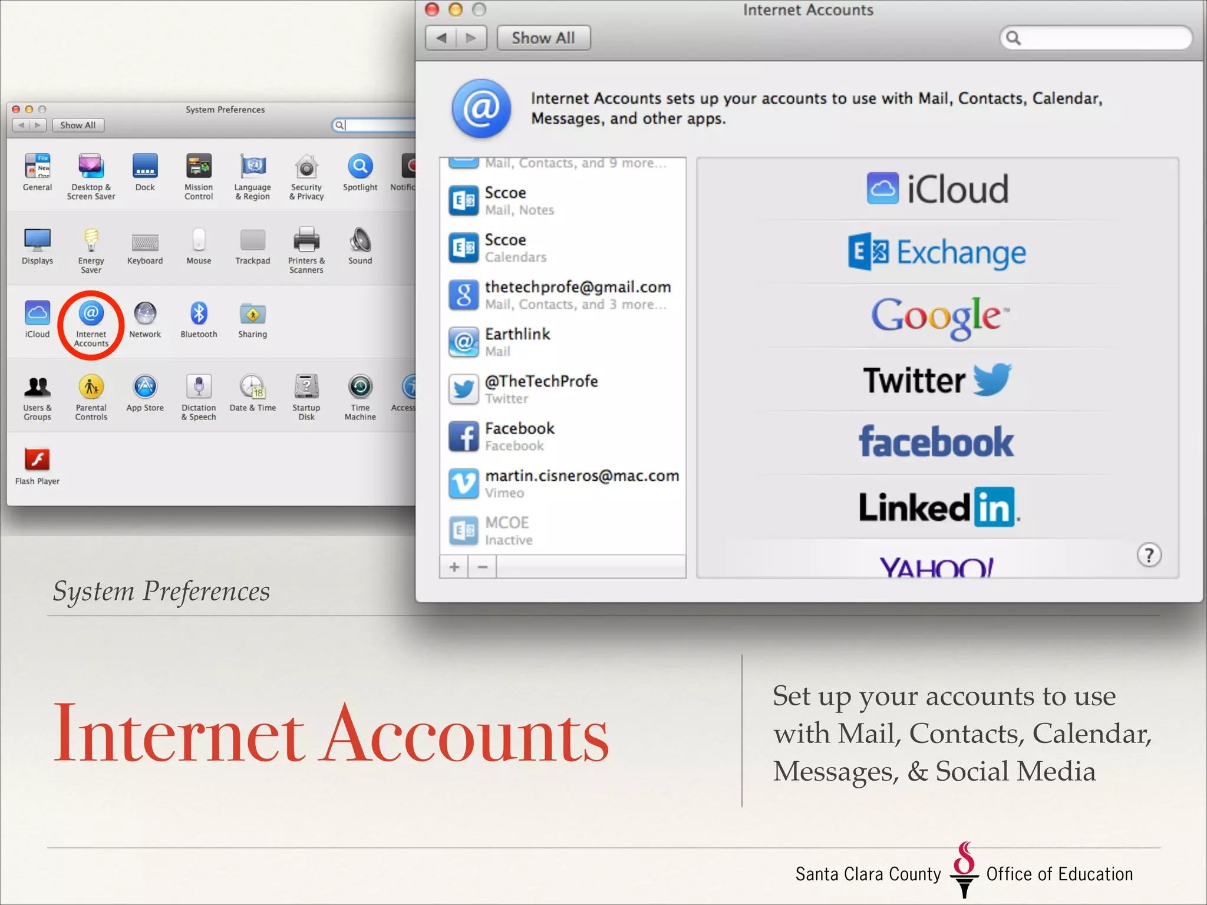Go back in Internet Accounts window
This screenshot has height=905, width=1207.
point(441,38)
